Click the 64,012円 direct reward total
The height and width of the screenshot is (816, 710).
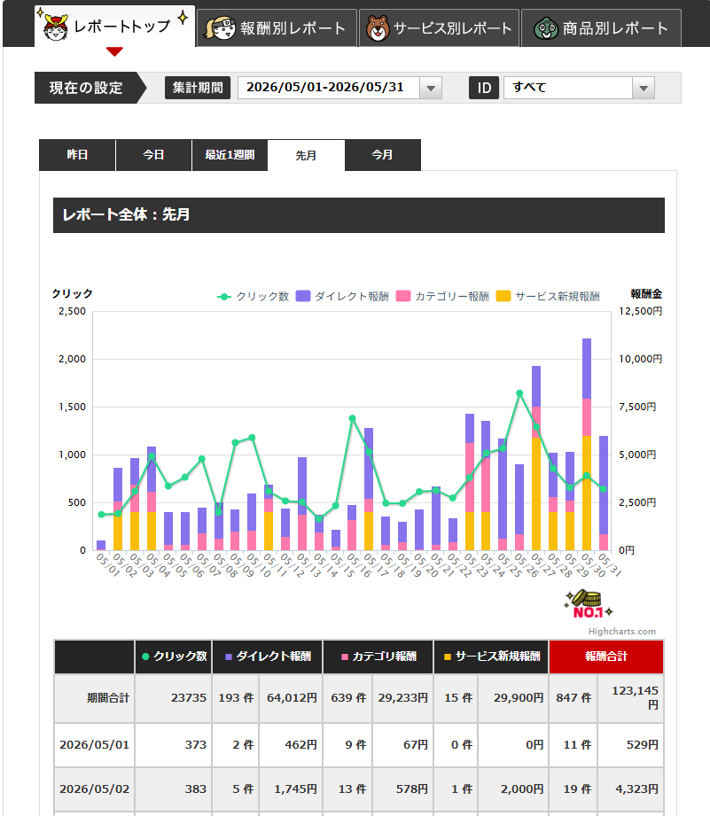click(x=292, y=698)
